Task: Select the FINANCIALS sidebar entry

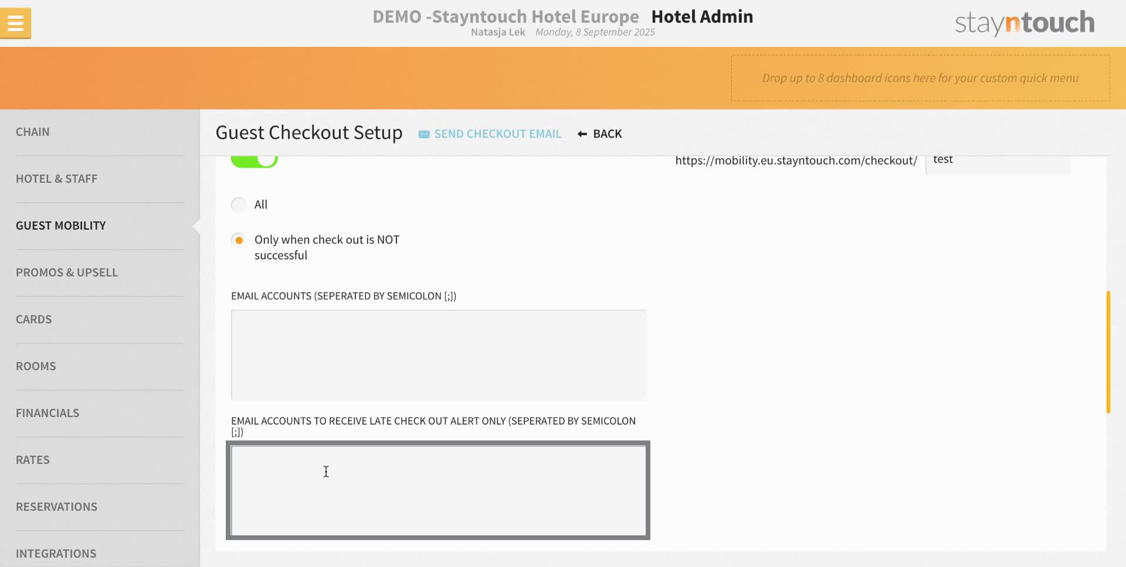Action: (47, 413)
